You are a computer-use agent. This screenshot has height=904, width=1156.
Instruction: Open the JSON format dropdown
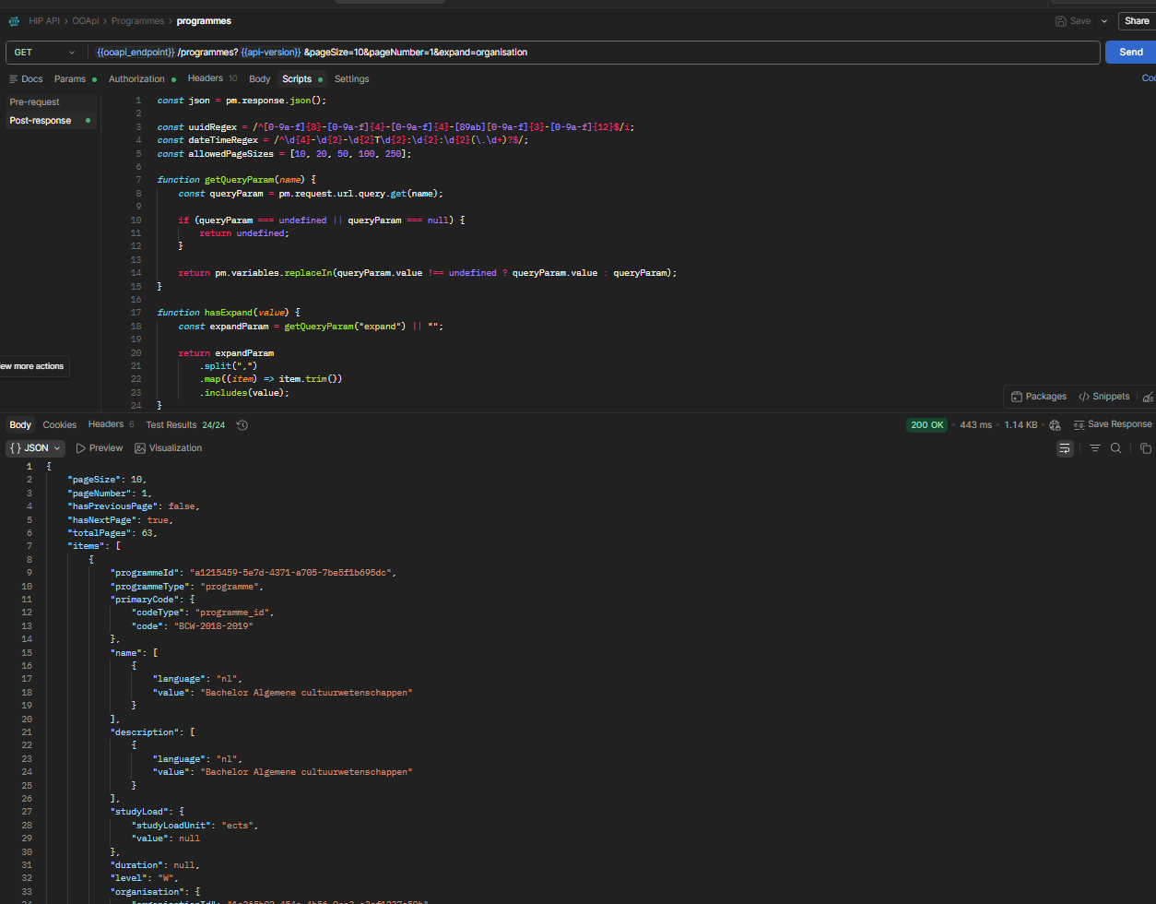36,448
